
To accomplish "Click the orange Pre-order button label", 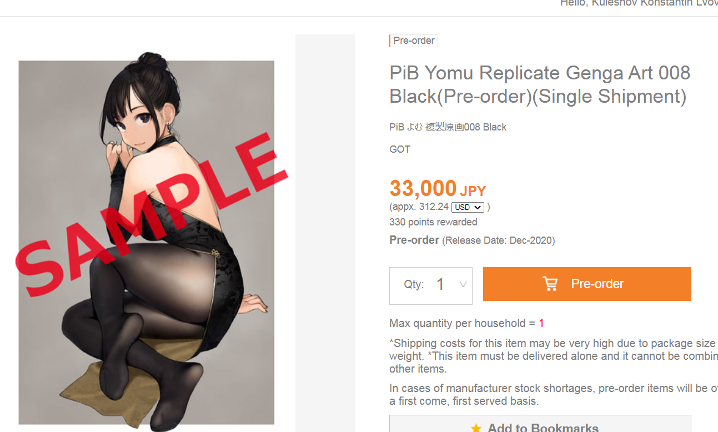I will point(598,284).
